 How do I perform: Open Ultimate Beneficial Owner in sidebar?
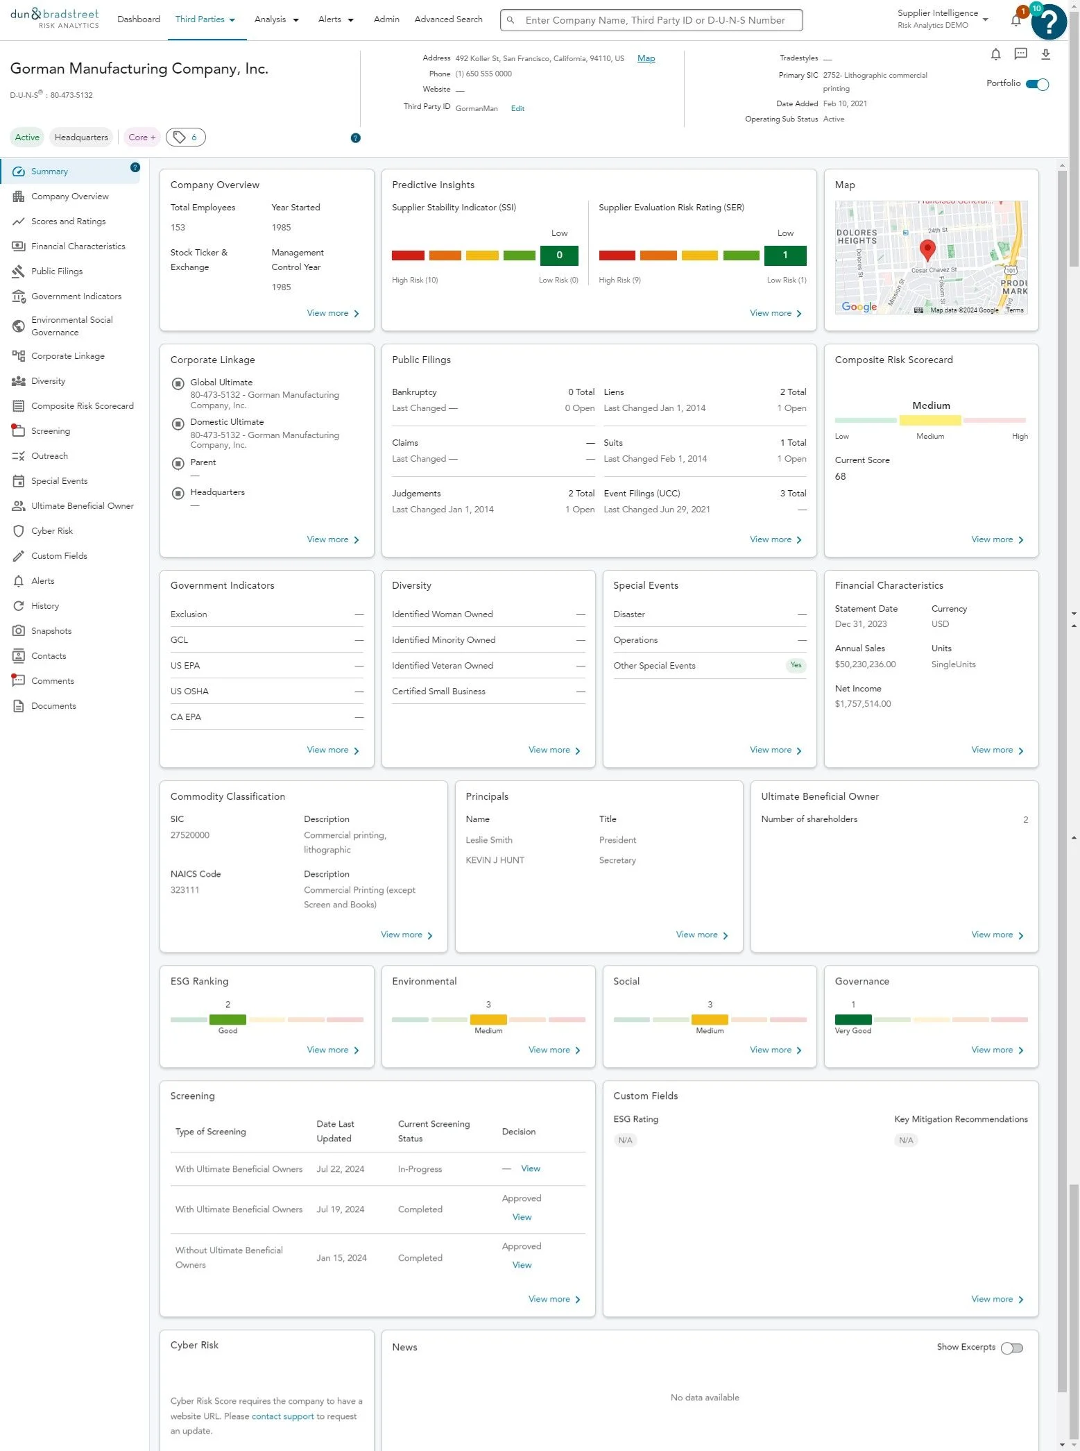tap(70, 506)
